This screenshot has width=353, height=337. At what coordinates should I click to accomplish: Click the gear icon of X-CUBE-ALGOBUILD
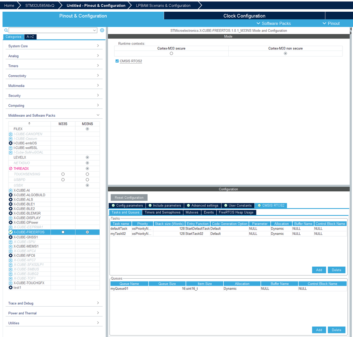point(11,195)
